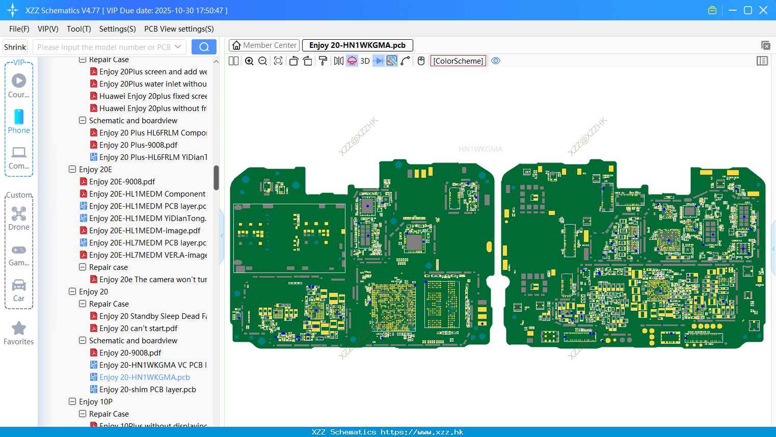Open the Tool(T) menu
The image size is (776, 437).
(79, 29)
